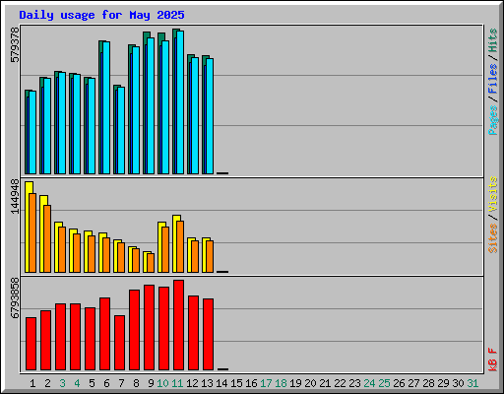The image size is (504, 394).
Task: Click day 31 on the x-axis
Action: point(472,383)
